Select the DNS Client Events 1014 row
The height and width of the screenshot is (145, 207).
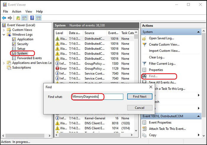[x=94, y=128]
